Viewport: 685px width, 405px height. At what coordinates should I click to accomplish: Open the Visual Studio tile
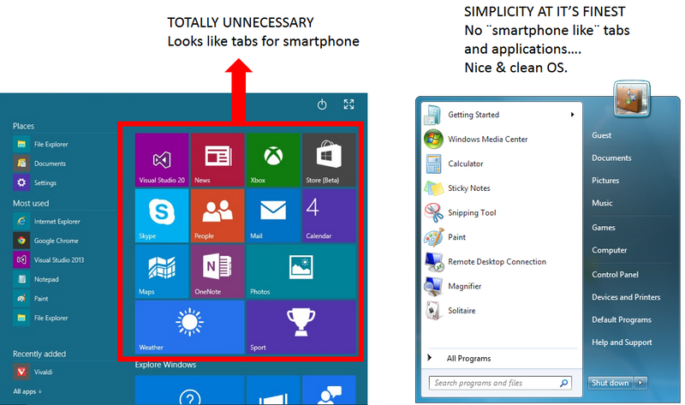pyautogui.click(x=162, y=160)
